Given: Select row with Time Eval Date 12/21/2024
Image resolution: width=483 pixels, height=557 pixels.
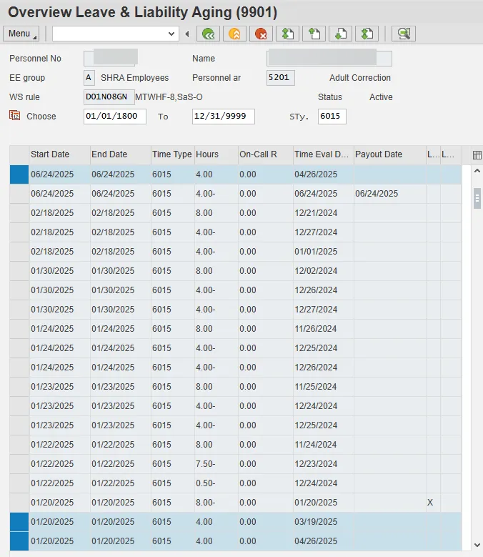Looking at the screenshot, I should (19, 213).
